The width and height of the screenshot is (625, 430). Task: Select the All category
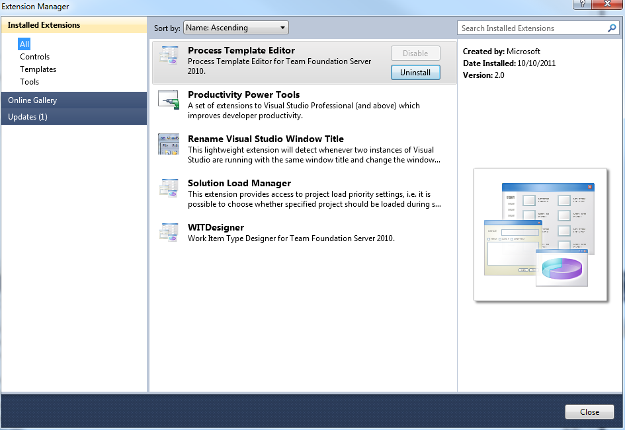coord(24,44)
